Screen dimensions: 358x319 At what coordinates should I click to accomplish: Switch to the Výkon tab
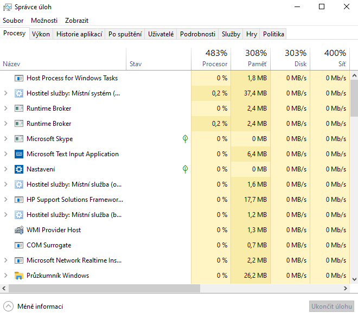coord(41,34)
